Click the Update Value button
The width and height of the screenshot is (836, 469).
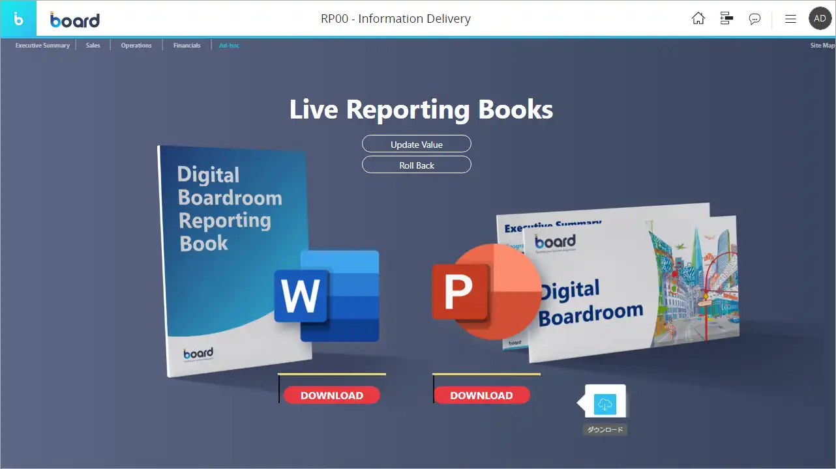click(x=417, y=144)
